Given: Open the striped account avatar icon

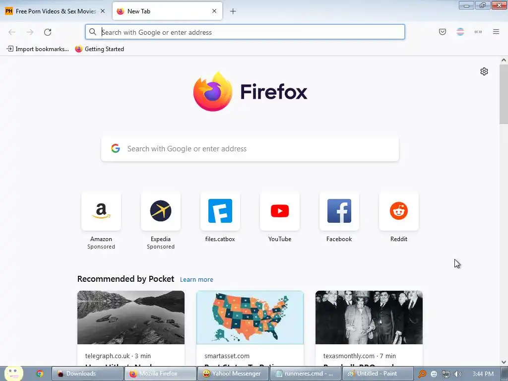Looking at the screenshot, I should (460, 32).
